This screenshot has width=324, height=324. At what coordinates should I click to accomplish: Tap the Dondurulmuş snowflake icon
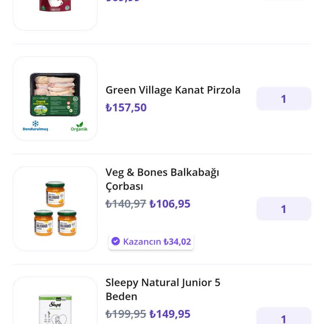coord(35,123)
